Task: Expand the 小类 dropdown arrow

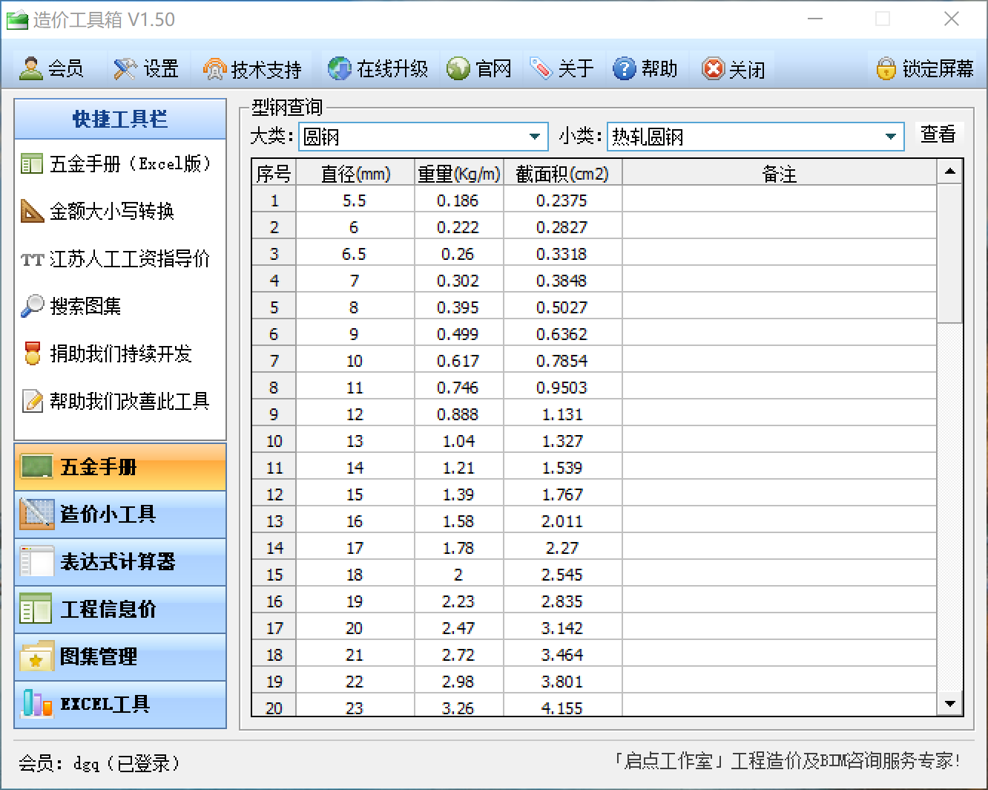Action: tap(890, 137)
